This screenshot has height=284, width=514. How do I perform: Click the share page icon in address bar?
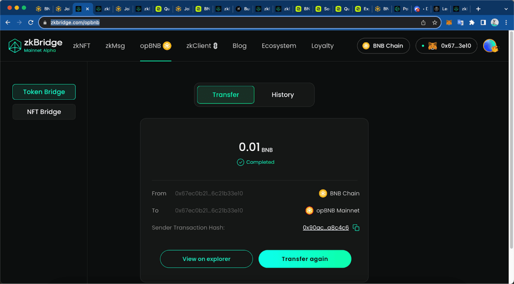pyautogui.click(x=423, y=22)
